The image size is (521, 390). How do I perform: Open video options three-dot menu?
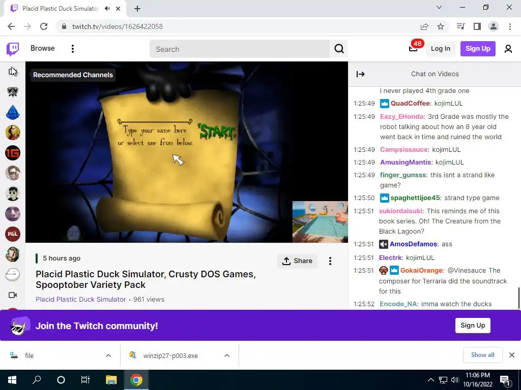coord(330,261)
